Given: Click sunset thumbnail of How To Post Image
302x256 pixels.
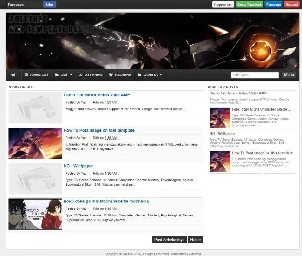Looking at the screenshot, I should (35, 143).
